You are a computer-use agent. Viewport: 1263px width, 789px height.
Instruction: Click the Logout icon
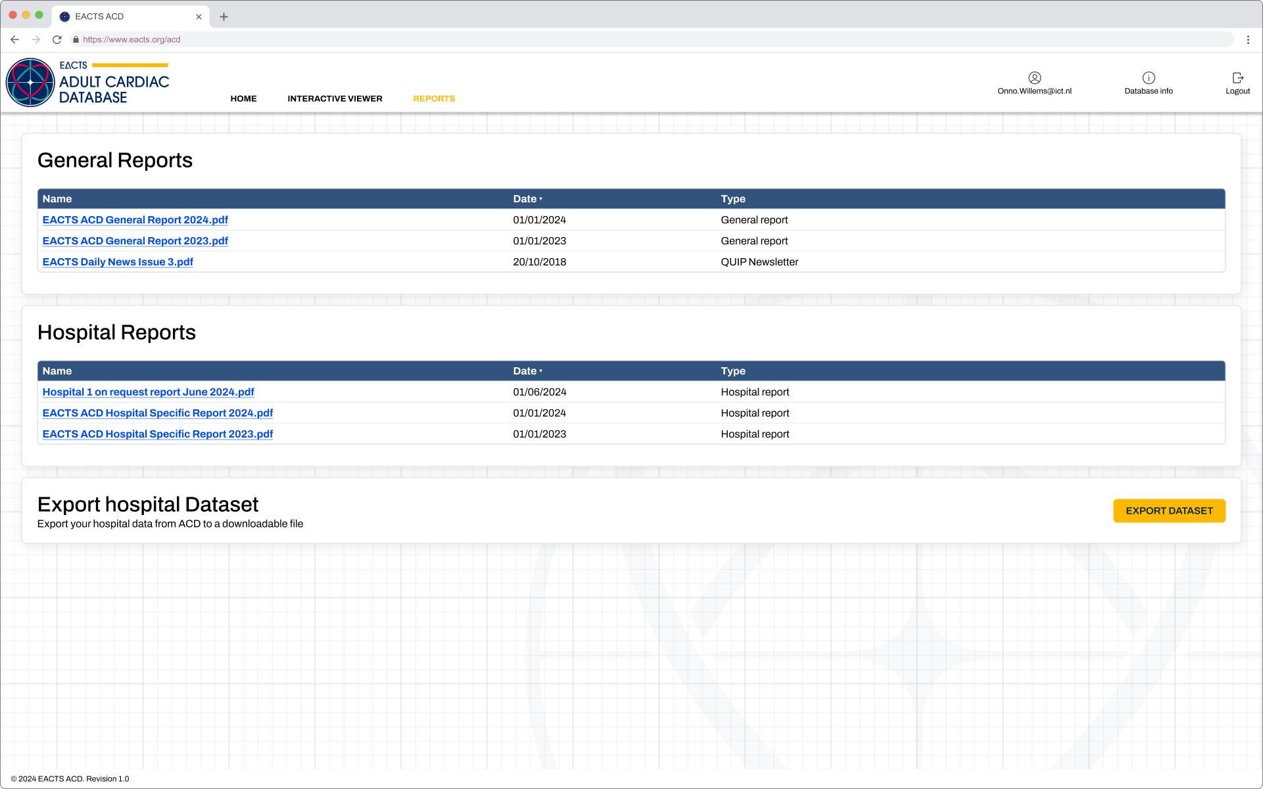[1237, 78]
